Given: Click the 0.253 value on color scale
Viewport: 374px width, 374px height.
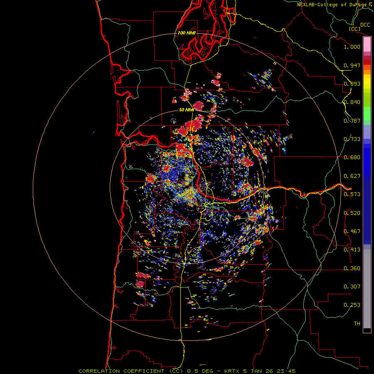Looking at the screenshot, I should [x=352, y=305].
